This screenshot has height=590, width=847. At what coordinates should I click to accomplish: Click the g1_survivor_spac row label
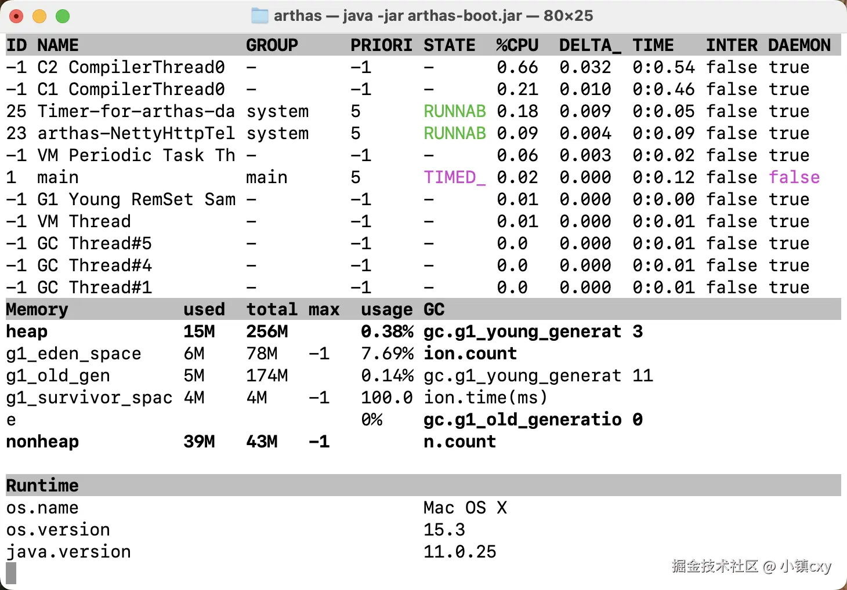(89, 398)
